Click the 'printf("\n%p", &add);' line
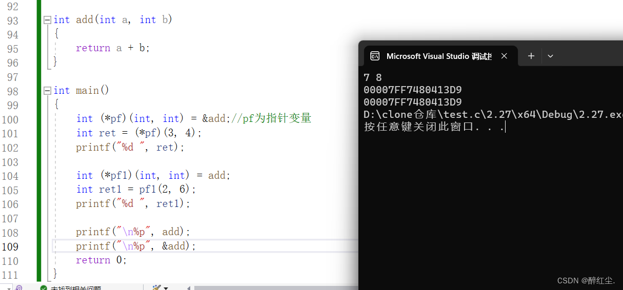 point(136,246)
